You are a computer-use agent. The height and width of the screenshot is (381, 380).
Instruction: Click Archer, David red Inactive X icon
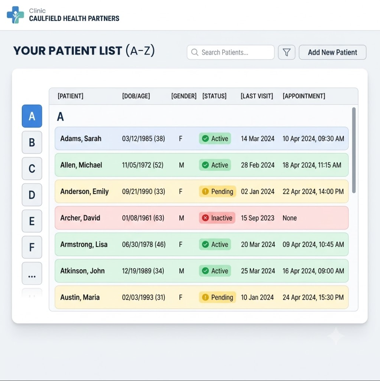(x=205, y=218)
